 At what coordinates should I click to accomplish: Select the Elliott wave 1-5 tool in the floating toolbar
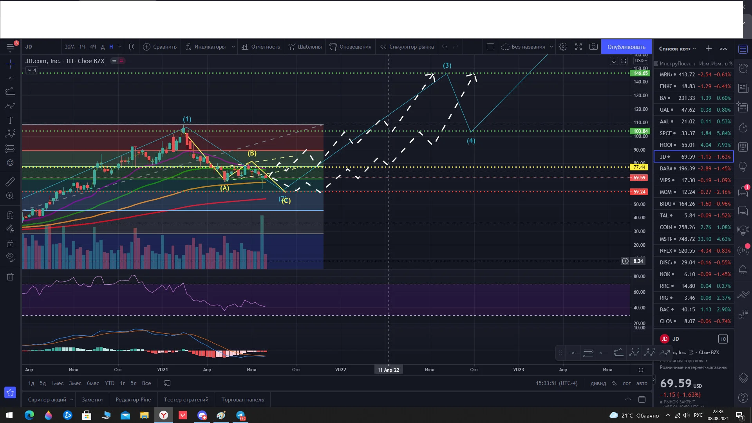pos(634,352)
